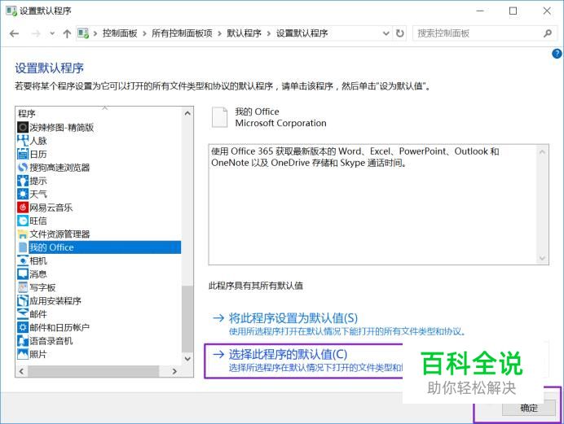
Task: Click the selected 我的 Office row icon
Action: [23, 247]
